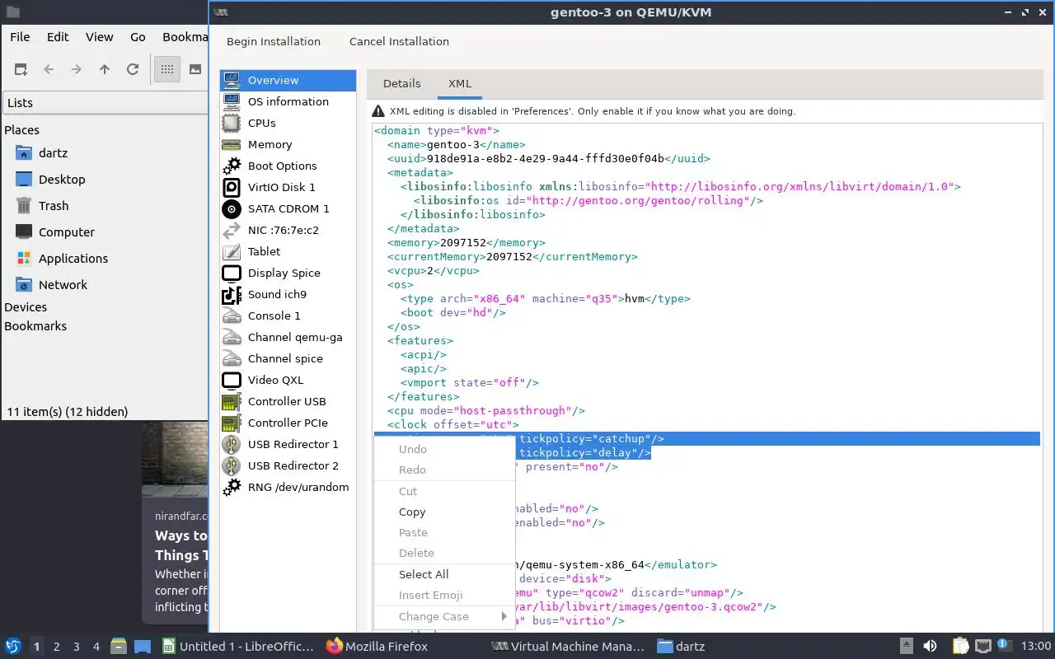
Task: Switch to workspace 2 in taskbar
Action: click(57, 647)
